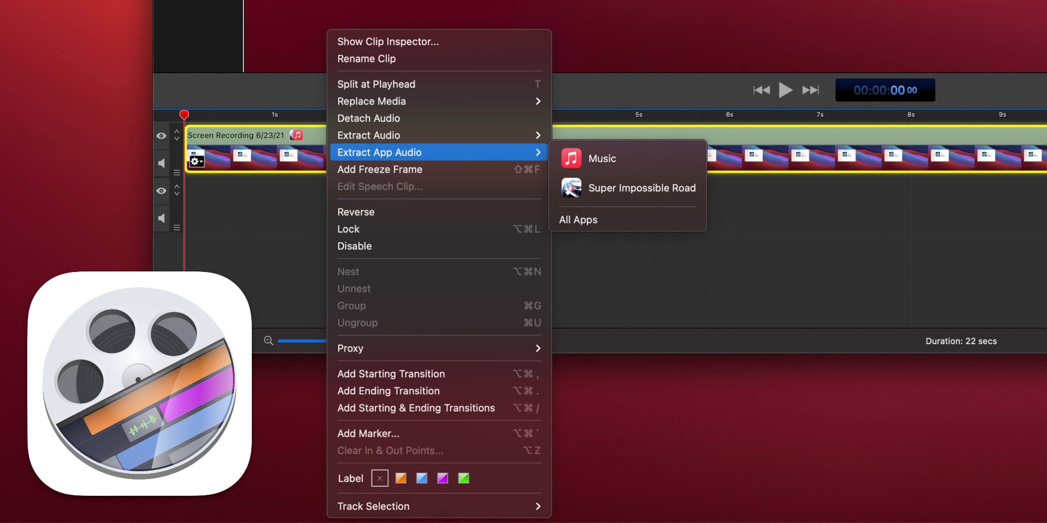Click All Apps in the Extract App Audio submenu
Screen dimensions: 1047x523
click(x=577, y=219)
